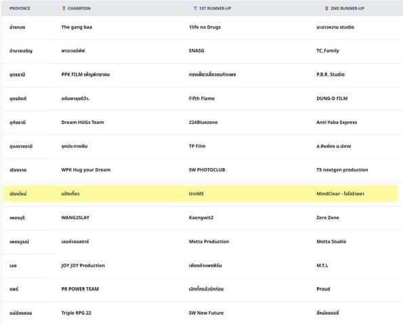Click the silver medal icon beside 1st Runner-up

coord(195,9)
